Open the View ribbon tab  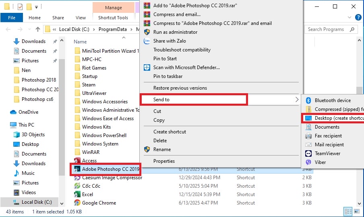click(81, 18)
